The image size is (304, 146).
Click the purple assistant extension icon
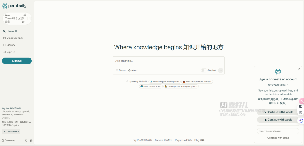click(301, 121)
